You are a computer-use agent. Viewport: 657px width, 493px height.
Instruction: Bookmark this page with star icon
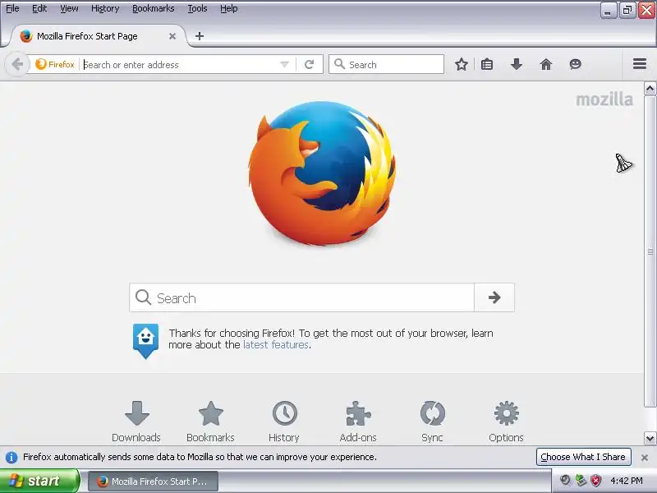click(x=462, y=64)
